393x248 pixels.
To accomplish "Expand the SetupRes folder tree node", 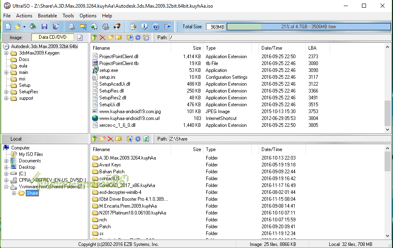I will pyautogui.click(x=6, y=92).
